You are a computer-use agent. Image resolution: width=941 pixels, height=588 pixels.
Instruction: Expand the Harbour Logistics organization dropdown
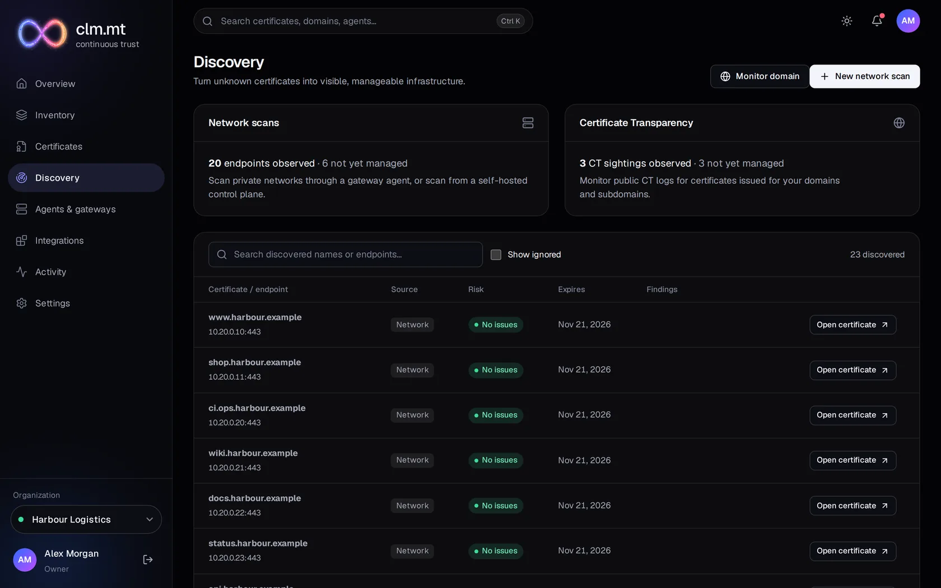[86, 520]
